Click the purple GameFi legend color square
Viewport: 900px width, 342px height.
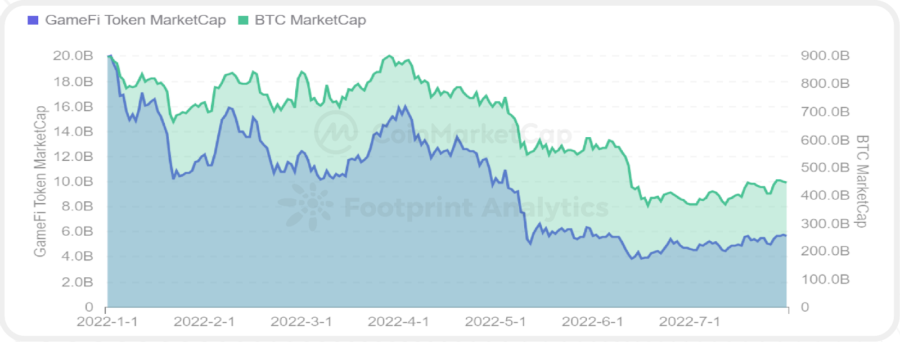click(33, 20)
